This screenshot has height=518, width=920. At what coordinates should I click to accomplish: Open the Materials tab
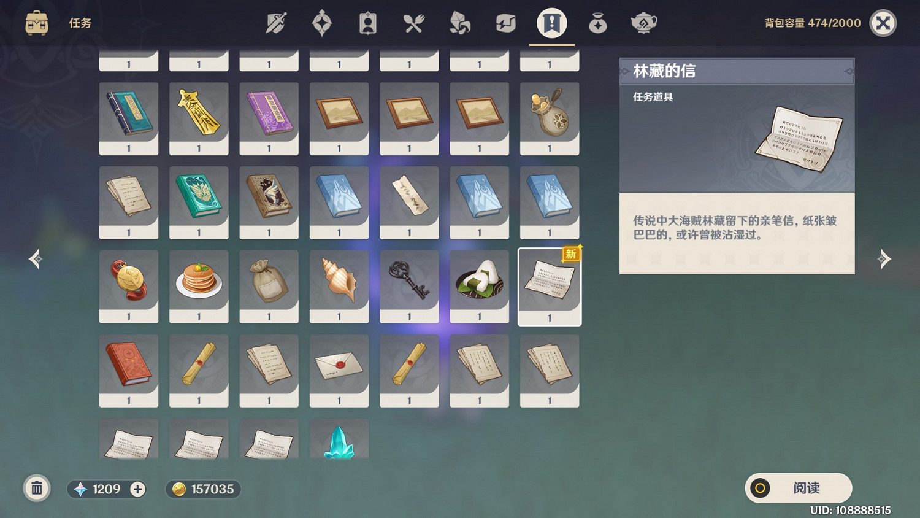tap(460, 23)
